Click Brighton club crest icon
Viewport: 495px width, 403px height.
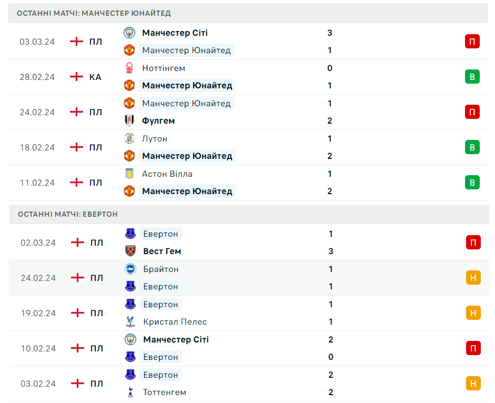pyautogui.click(x=130, y=269)
